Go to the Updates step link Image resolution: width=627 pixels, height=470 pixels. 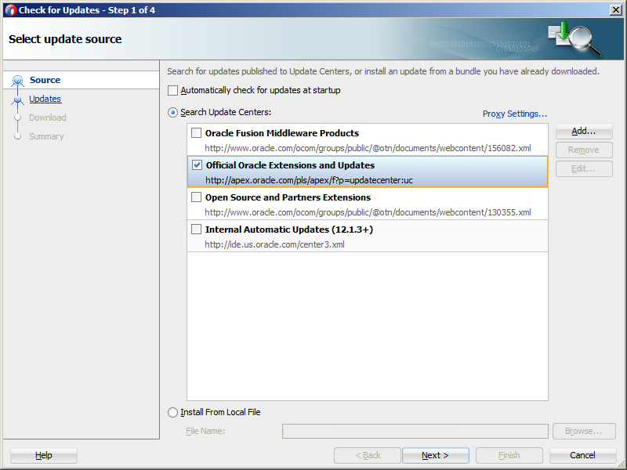coord(45,99)
